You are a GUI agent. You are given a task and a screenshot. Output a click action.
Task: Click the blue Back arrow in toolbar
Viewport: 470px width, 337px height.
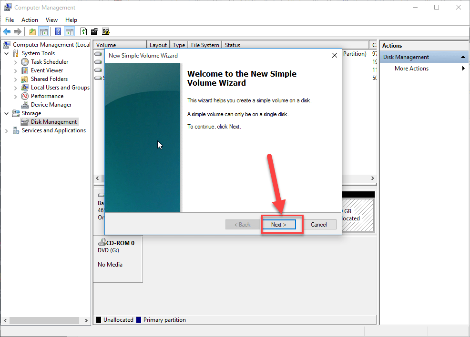(7, 32)
